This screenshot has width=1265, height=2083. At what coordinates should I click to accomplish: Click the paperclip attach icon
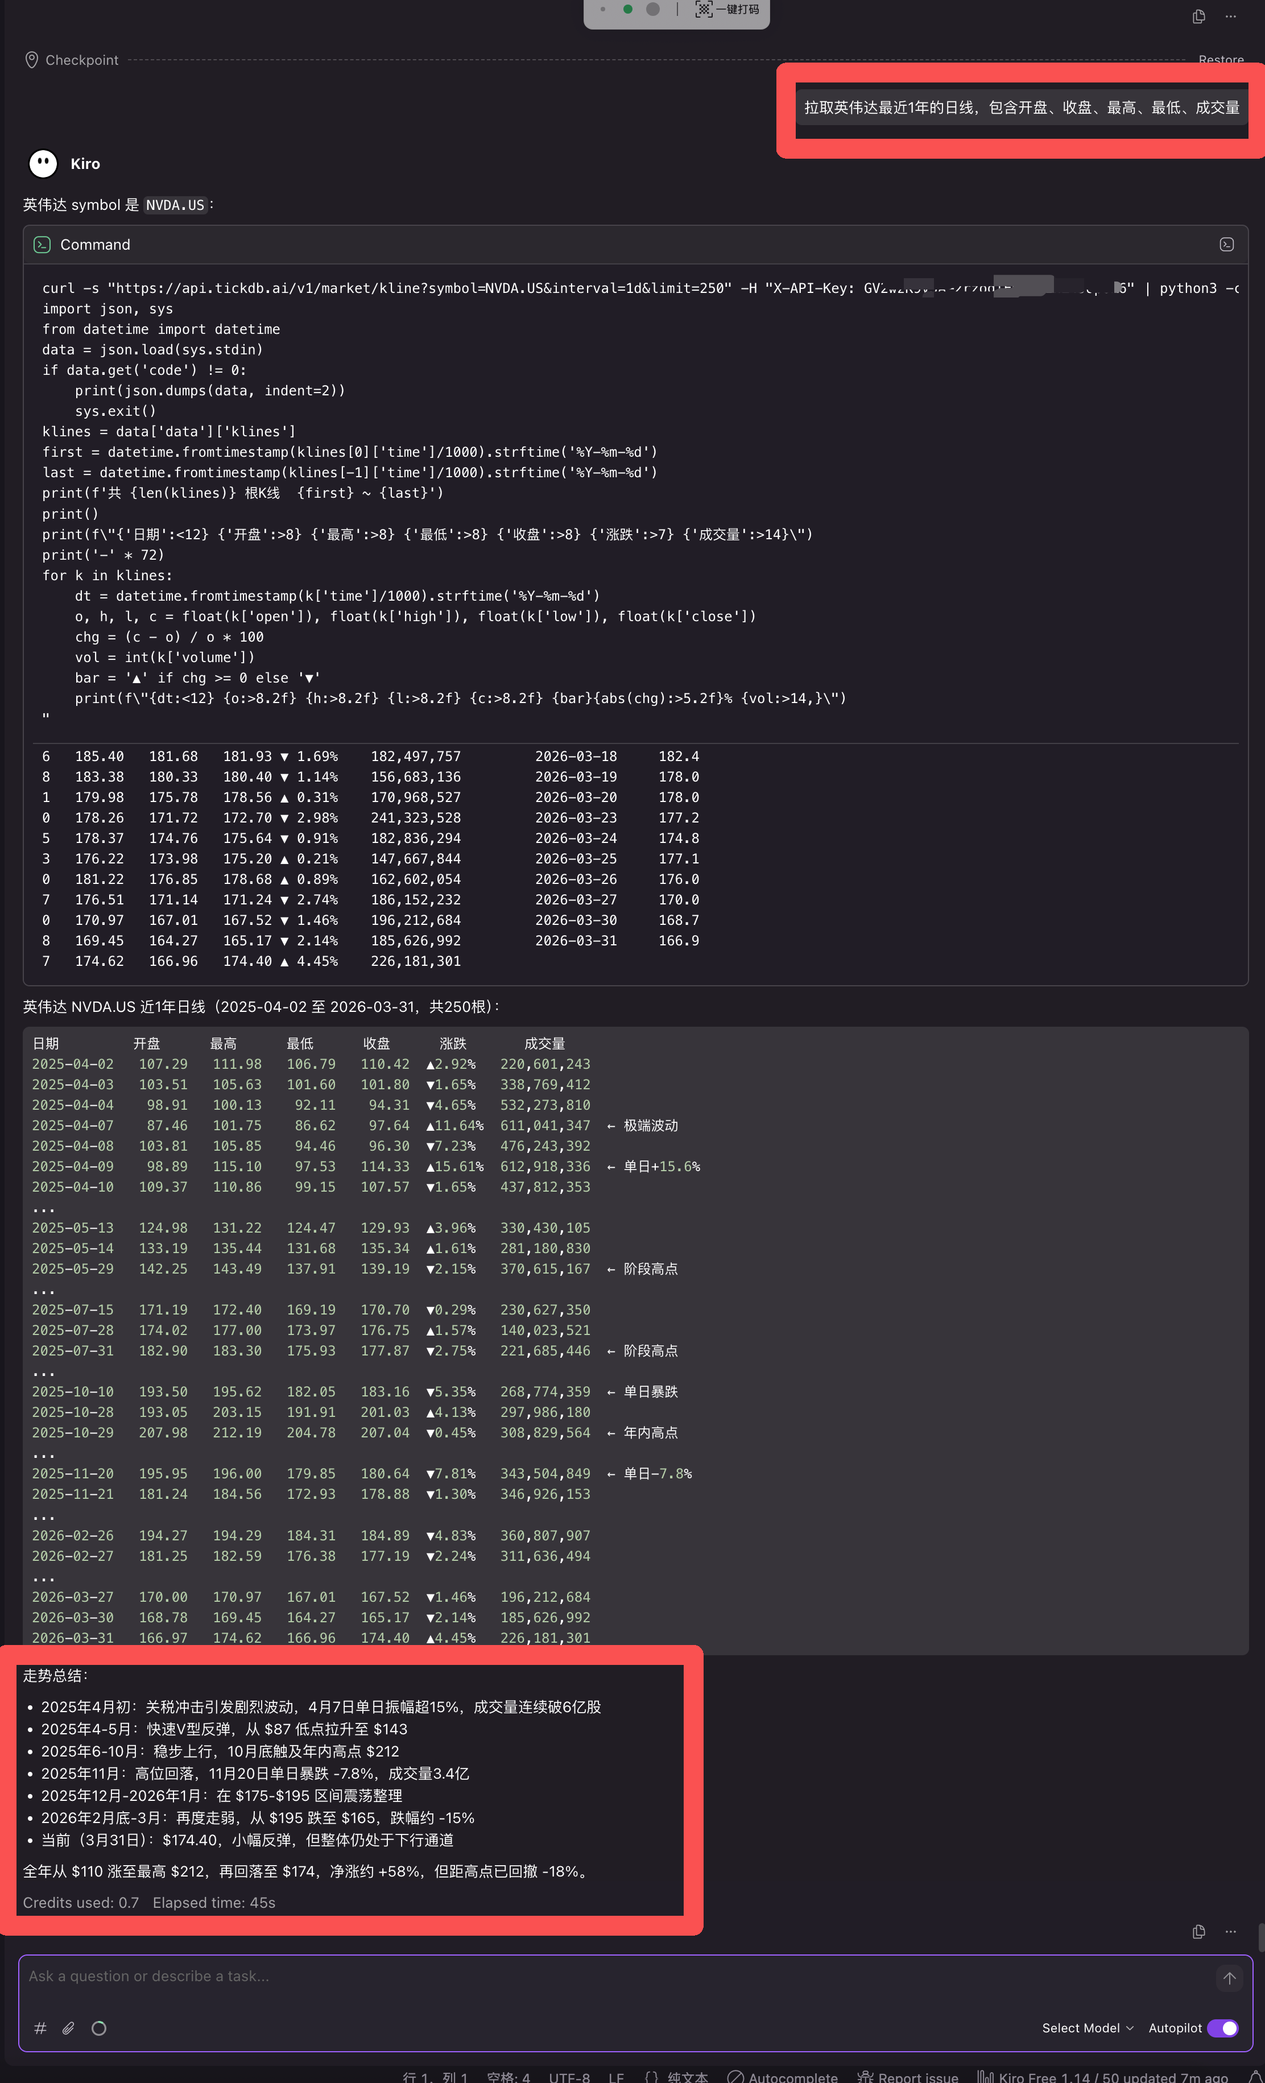tap(68, 2028)
